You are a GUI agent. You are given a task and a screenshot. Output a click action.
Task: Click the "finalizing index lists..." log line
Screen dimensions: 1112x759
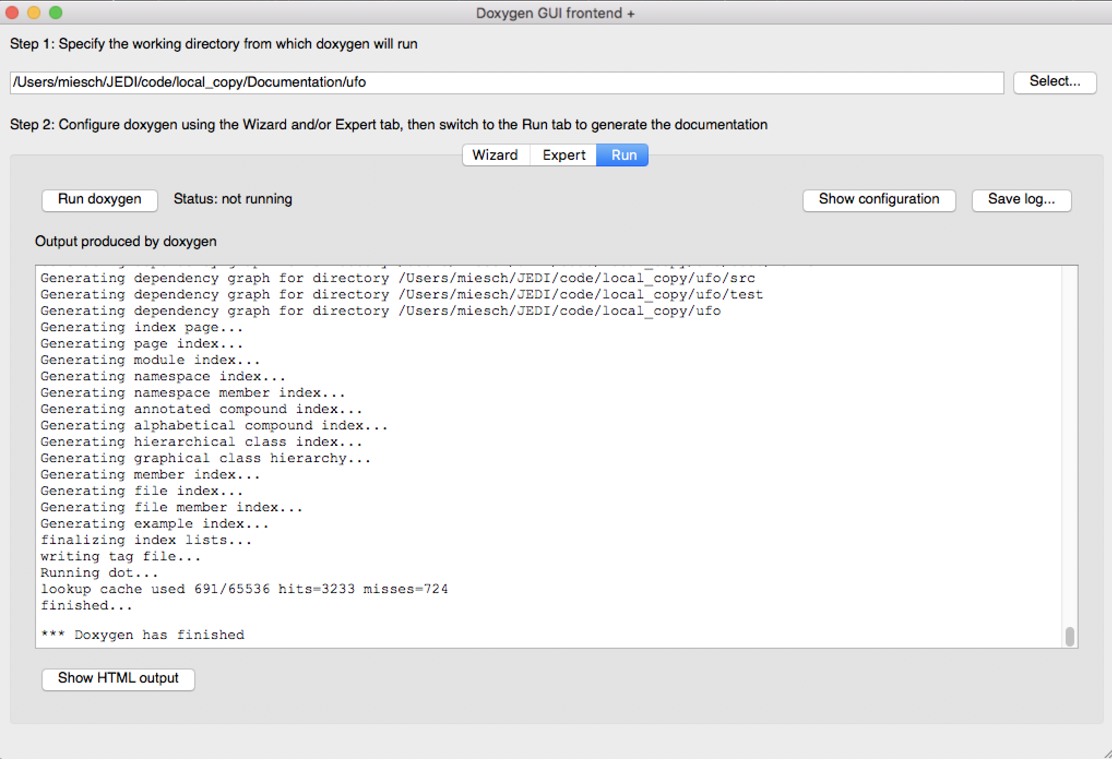[146, 540]
